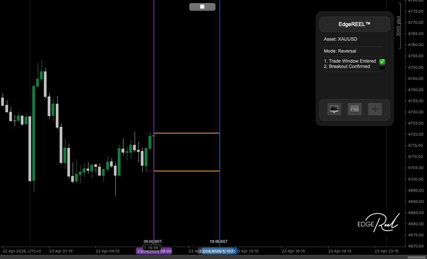Click the '1. Trade Window Entered' text
The image size is (427, 259).
point(350,61)
